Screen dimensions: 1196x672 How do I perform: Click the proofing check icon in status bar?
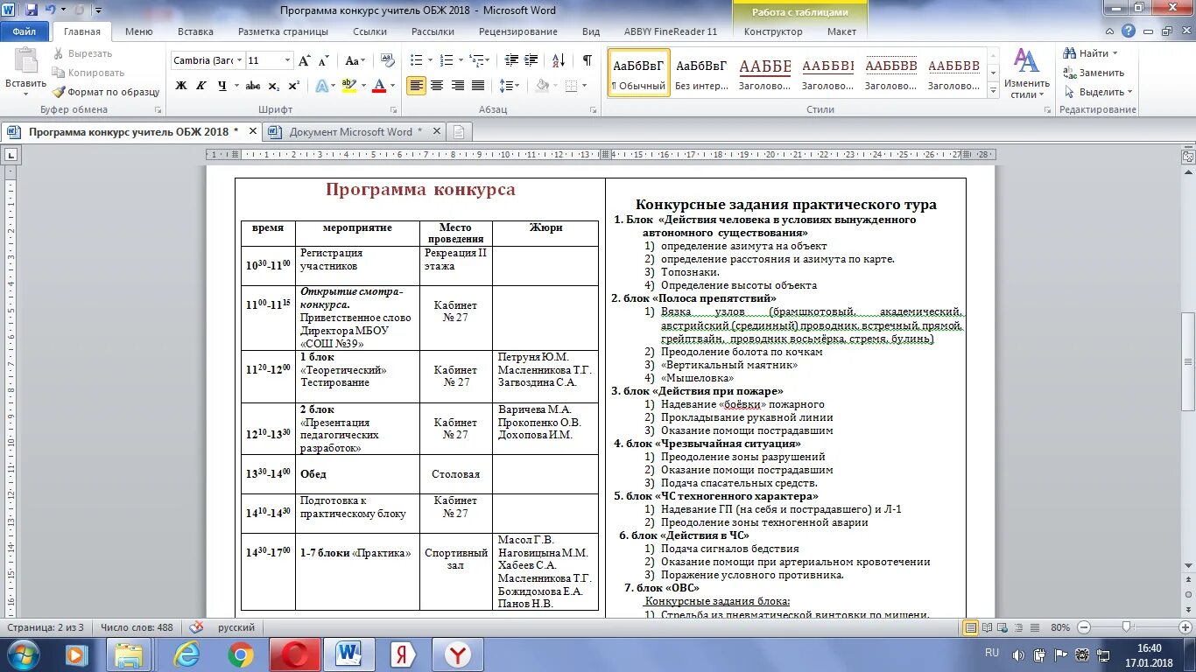pos(197,627)
